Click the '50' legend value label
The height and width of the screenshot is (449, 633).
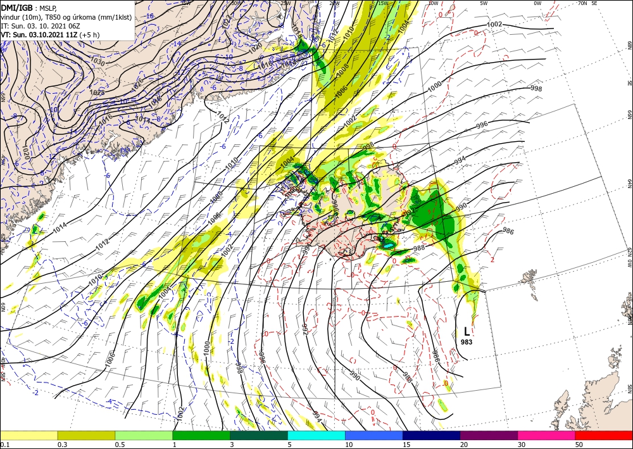pyautogui.click(x=579, y=445)
